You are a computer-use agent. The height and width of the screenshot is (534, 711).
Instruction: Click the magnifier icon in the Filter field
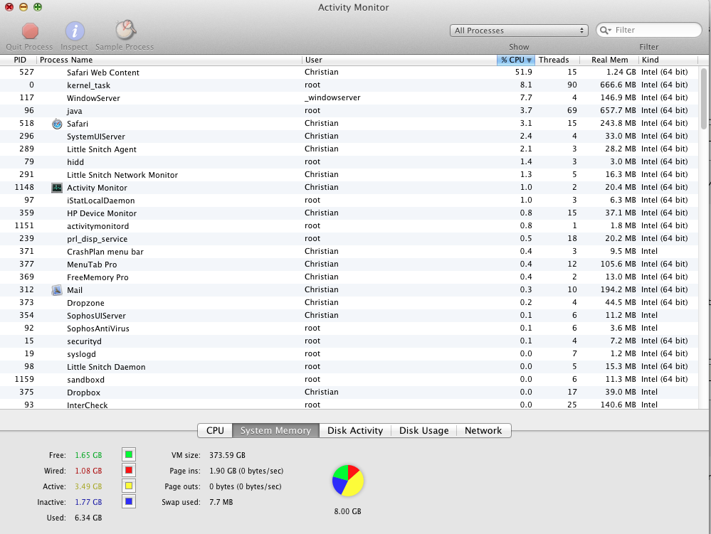pyautogui.click(x=605, y=31)
